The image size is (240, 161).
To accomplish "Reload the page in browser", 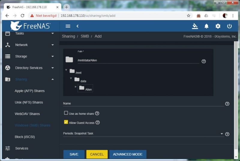I will click(x=22, y=16).
